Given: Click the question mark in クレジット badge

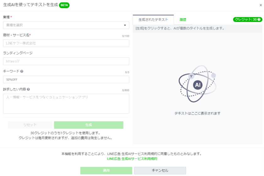Looking at the screenshot, I should 259,19.
